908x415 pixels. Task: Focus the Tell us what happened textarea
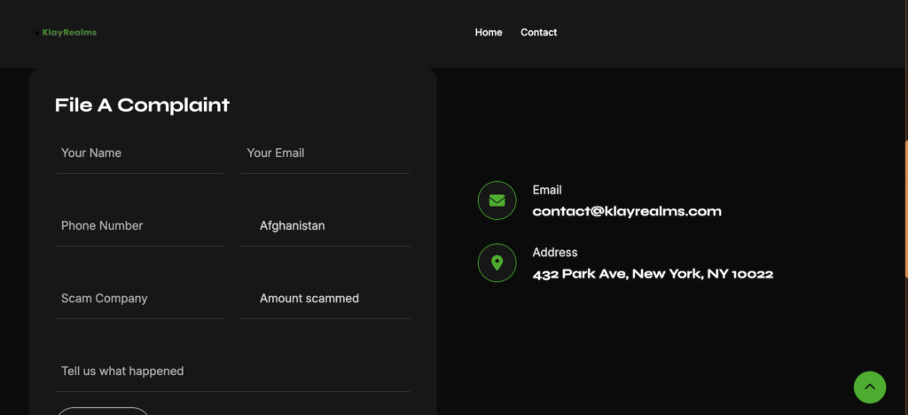(x=232, y=372)
